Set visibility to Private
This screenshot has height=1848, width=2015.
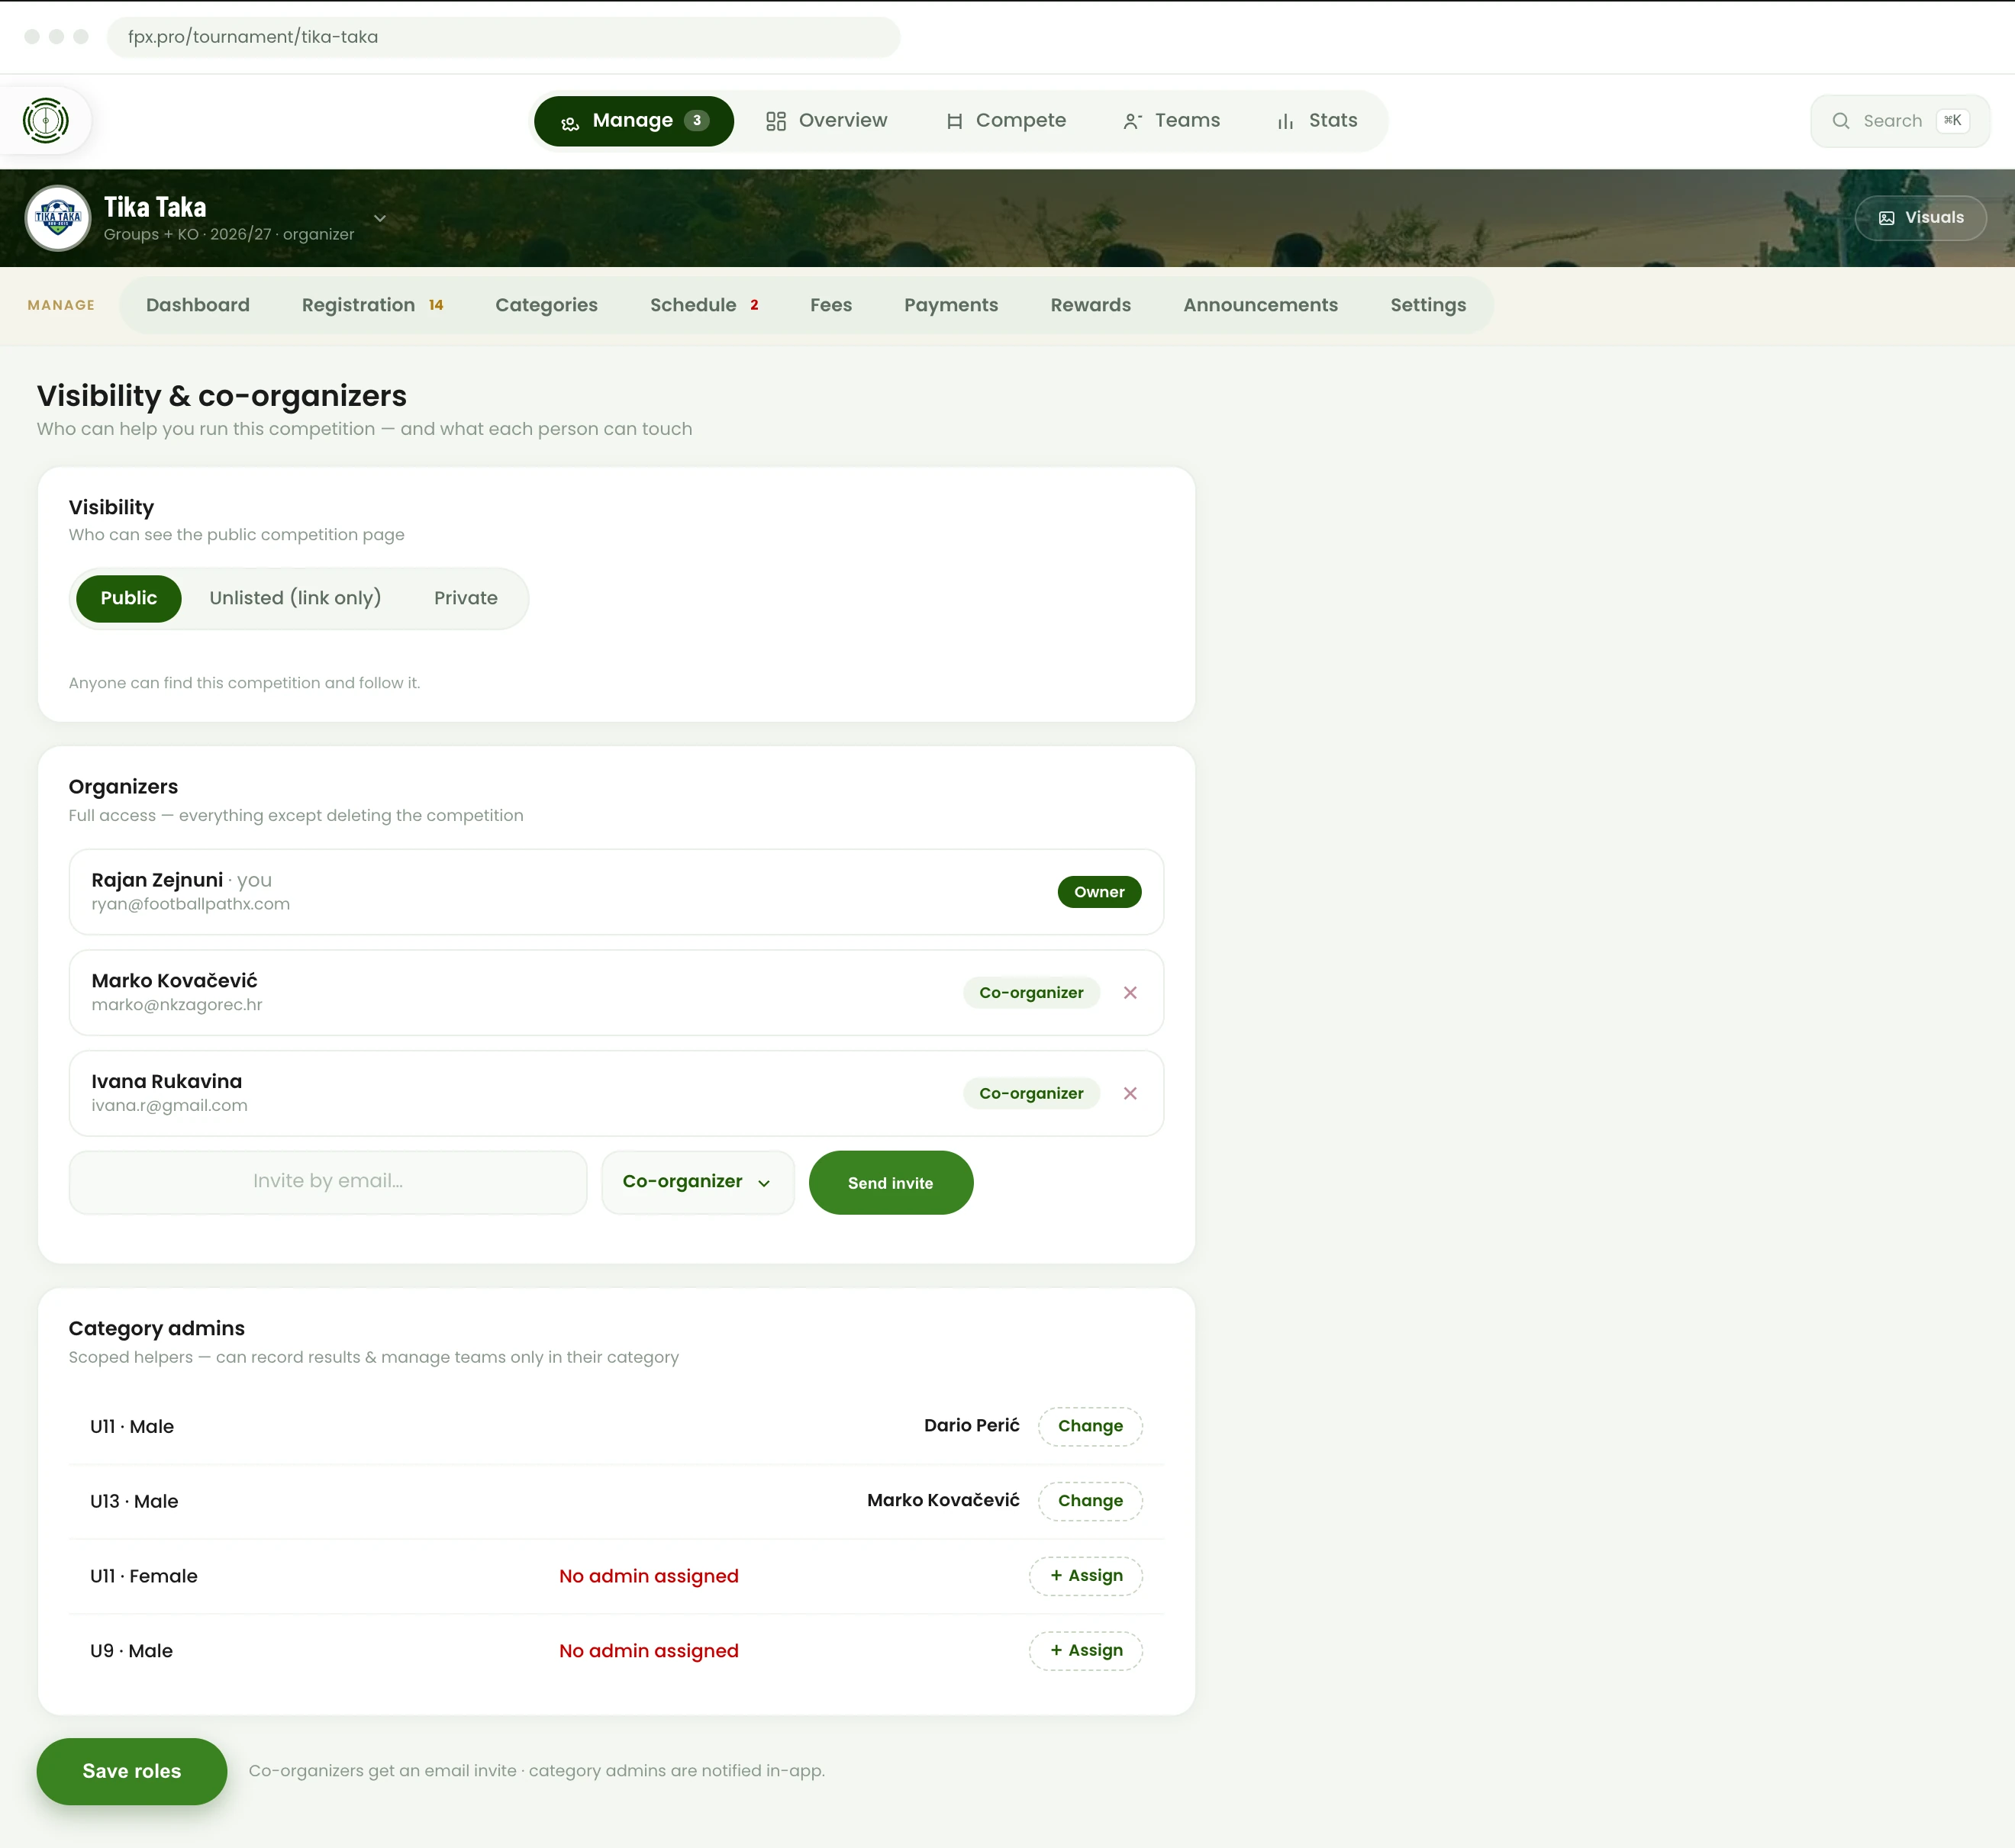click(466, 598)
